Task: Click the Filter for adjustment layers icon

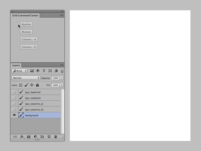Action: [38, 71]
